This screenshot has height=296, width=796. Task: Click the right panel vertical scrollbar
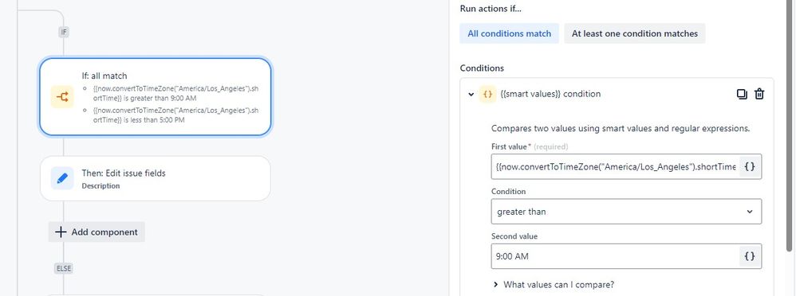(x=788, y=125)
